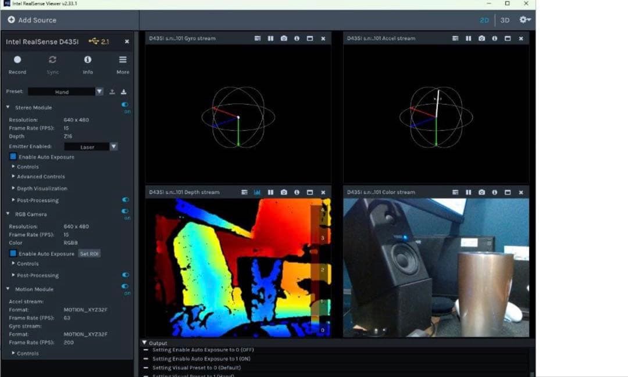Open the More options menu icon
Viewport: 628px width, 377px height.
coord(122,60)
